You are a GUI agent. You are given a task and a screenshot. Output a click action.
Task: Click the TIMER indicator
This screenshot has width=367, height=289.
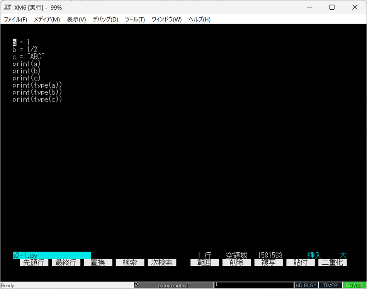[x=330, y=286]
